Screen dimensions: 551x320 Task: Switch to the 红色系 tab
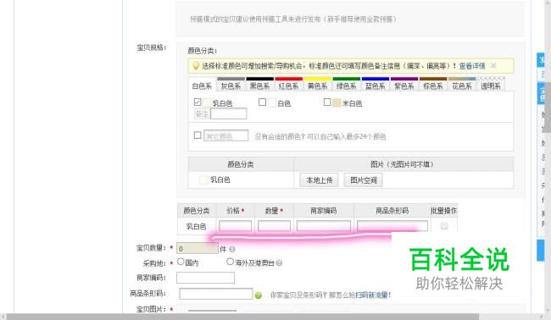tap(288, 86)
